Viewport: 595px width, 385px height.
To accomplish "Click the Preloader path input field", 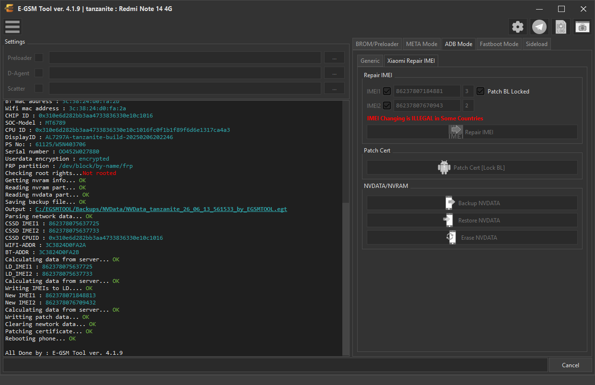I will click(x=185, y=58).
